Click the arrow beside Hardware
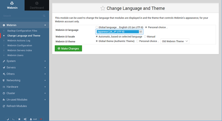222x121 pixels. [45, 87]
